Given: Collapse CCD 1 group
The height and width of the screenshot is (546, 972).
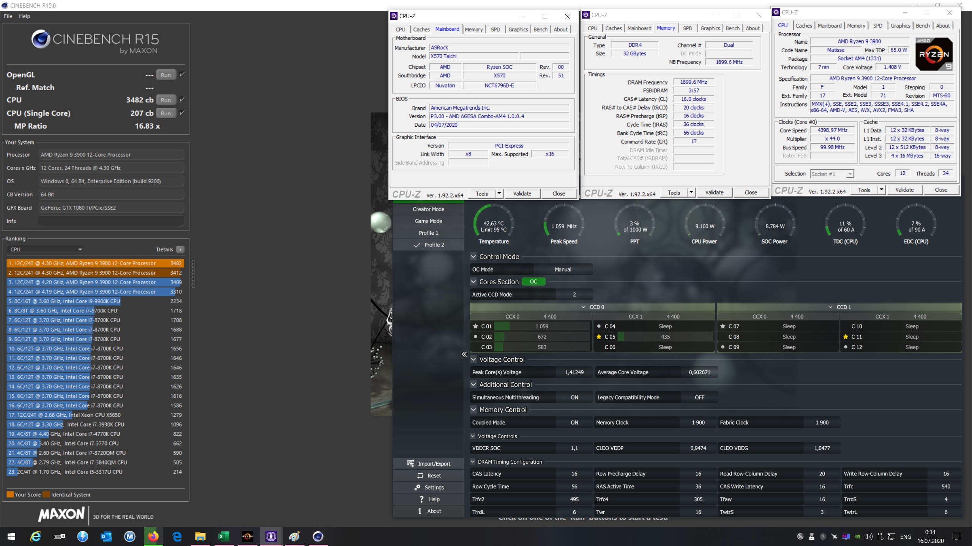Looking at the screenshot, I should coord(830,307).
